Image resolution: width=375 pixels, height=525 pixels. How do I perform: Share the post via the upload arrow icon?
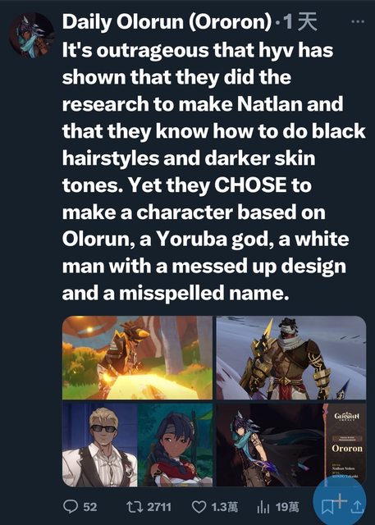pos(357,507)
